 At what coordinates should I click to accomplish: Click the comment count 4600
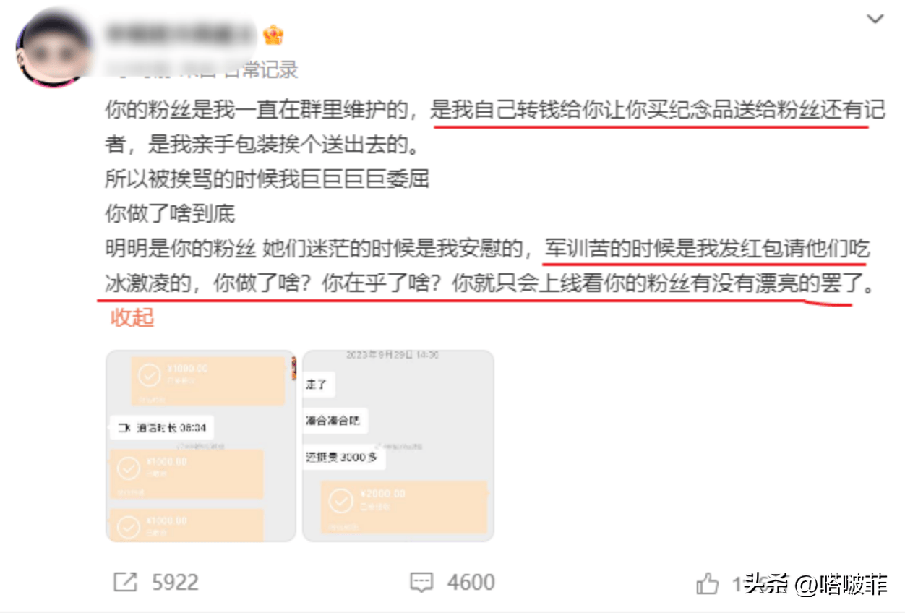471,583
